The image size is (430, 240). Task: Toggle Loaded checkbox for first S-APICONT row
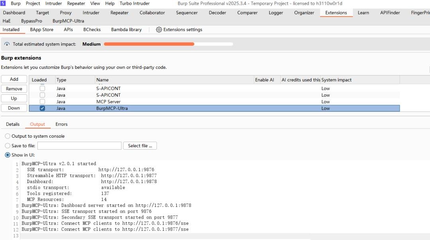tap(42, 88)
